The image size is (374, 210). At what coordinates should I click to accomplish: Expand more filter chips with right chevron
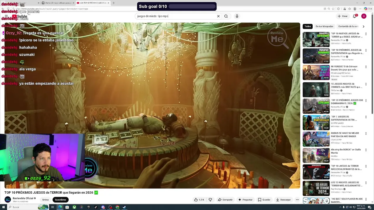(x=363, y=27)
